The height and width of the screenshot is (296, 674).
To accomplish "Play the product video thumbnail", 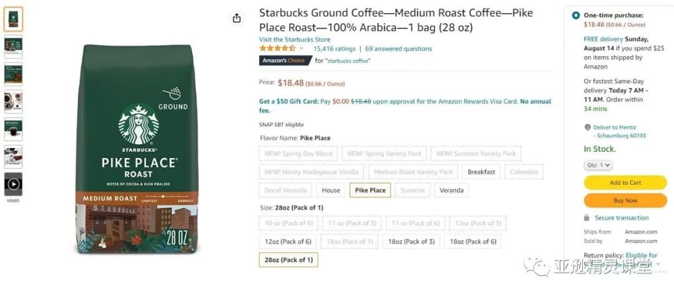I will point(13,184).
